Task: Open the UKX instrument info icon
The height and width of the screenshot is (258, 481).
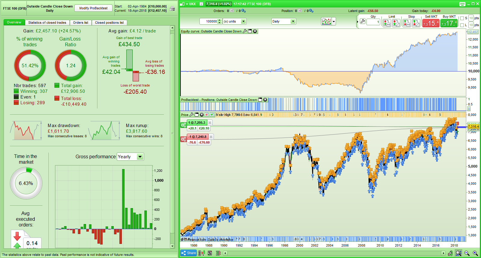Action: click(201, 4)
